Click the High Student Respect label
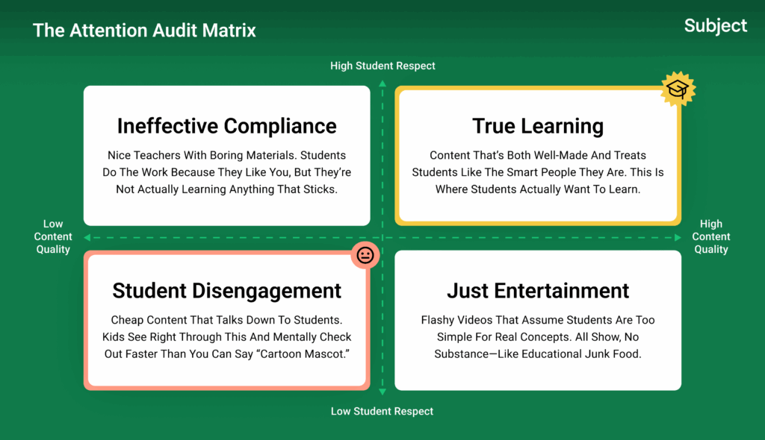 382,66
